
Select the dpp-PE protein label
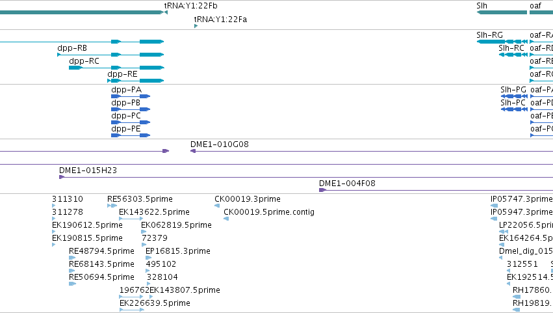(126, 129)
